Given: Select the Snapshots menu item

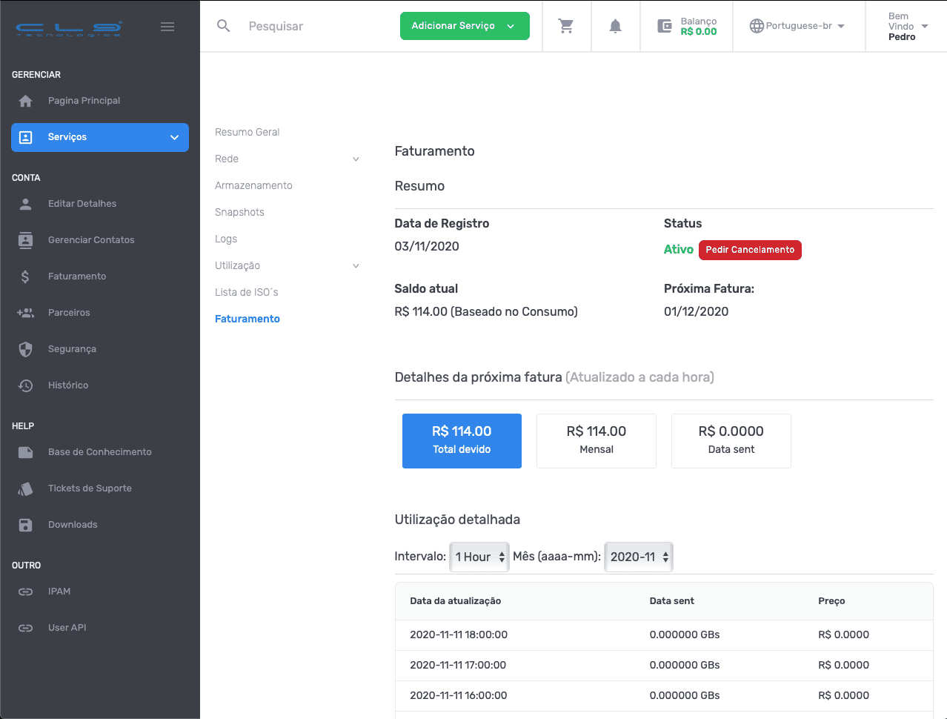Looking at the screenshot, I should (239, 212).
